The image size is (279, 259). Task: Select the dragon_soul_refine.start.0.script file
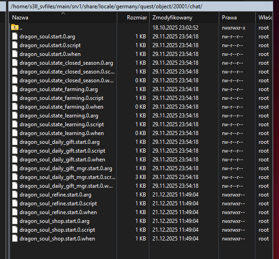[x=58, y=203]
